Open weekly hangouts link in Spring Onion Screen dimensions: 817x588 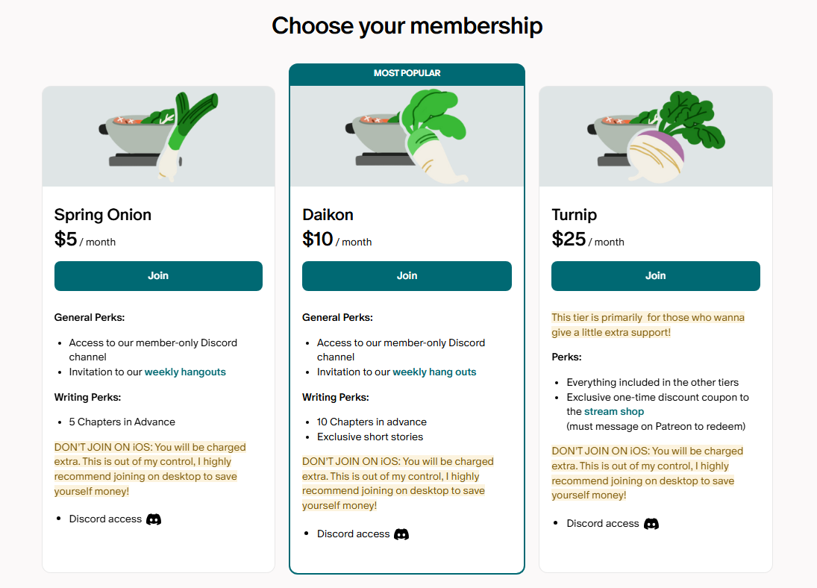[x=185, y=372]
